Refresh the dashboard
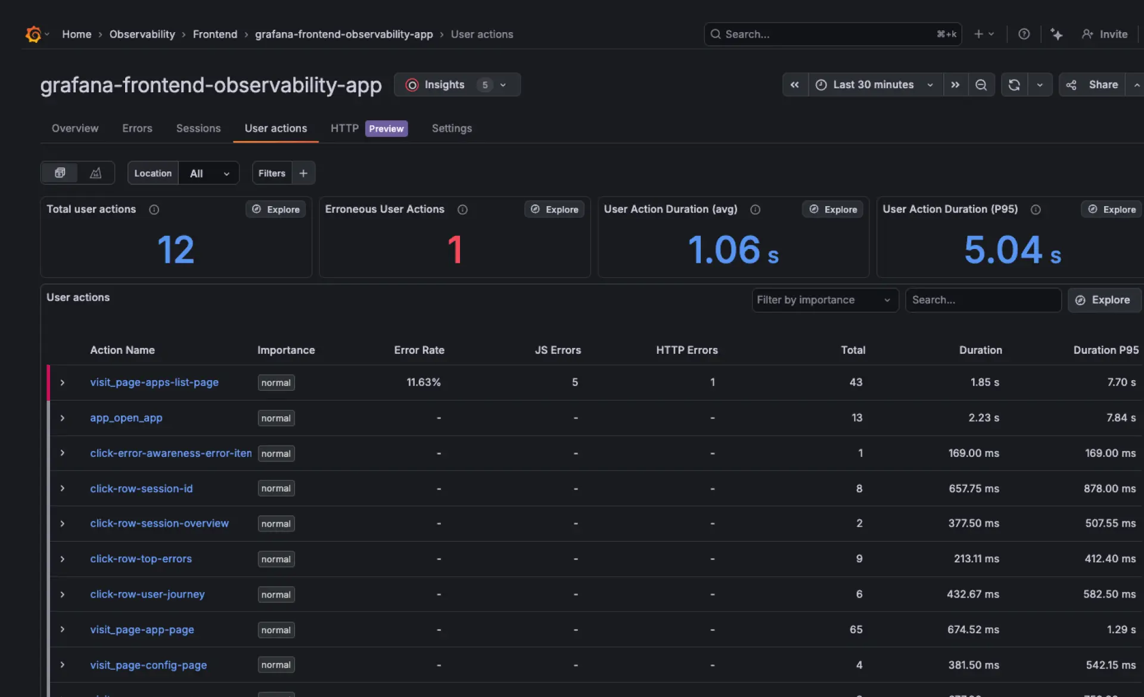 1014,85
